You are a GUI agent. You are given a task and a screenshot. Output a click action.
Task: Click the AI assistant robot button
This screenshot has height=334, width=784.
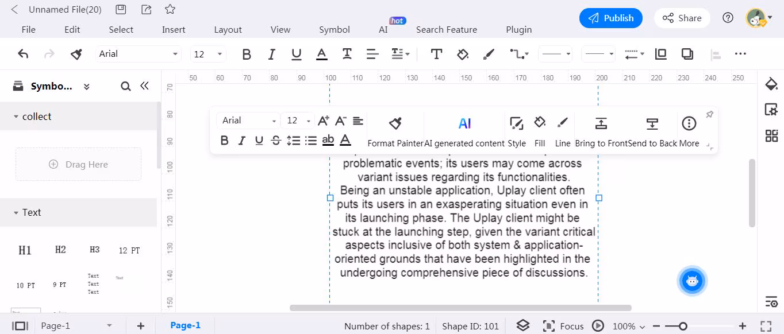pos(692,281)
